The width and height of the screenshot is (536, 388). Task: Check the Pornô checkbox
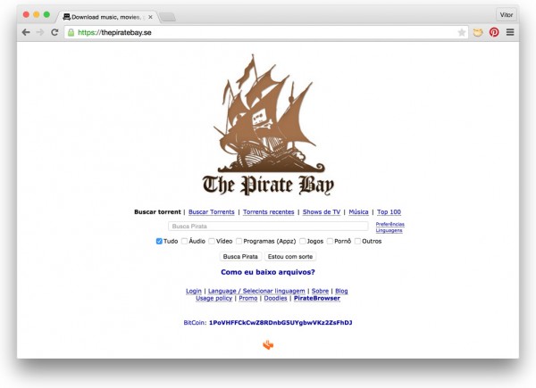tap(330, 241)
